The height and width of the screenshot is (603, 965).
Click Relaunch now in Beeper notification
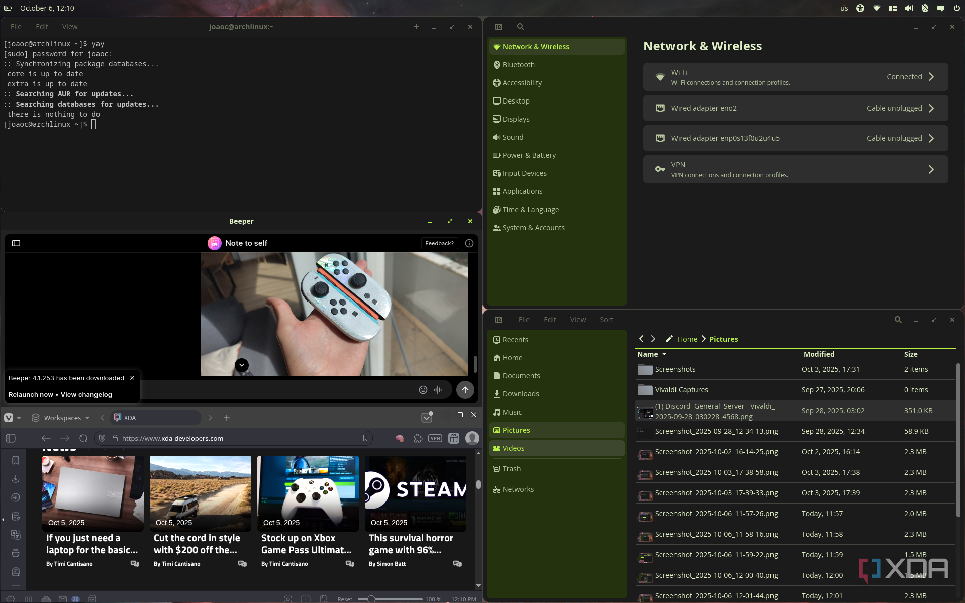pyautogui.click(x=31, y=395)
